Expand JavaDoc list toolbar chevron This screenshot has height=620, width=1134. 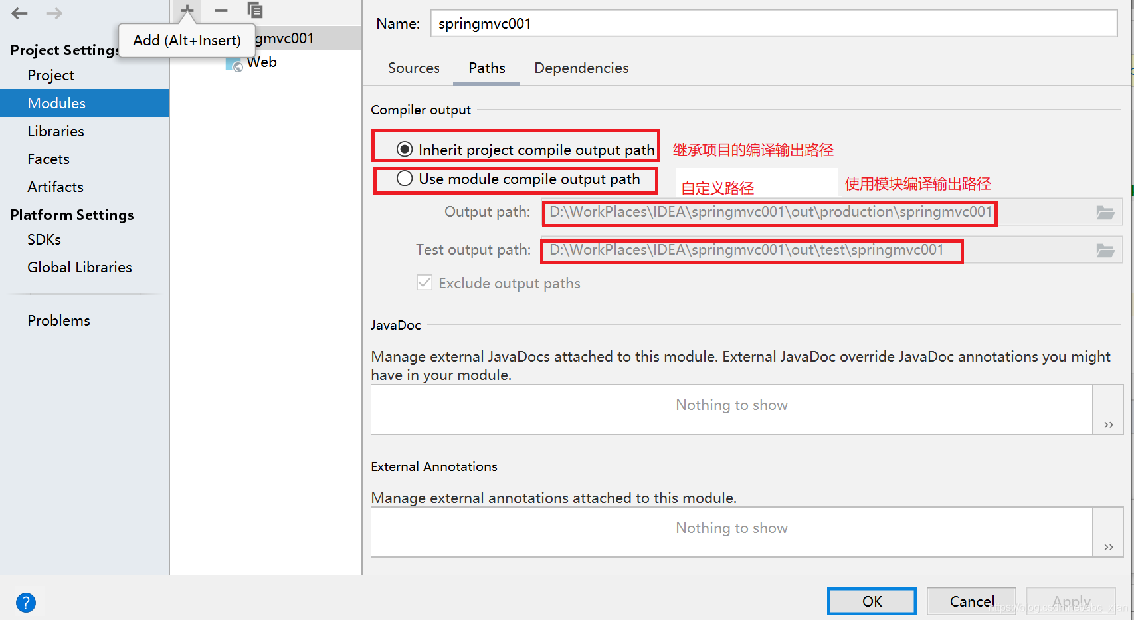[1108, 425]
